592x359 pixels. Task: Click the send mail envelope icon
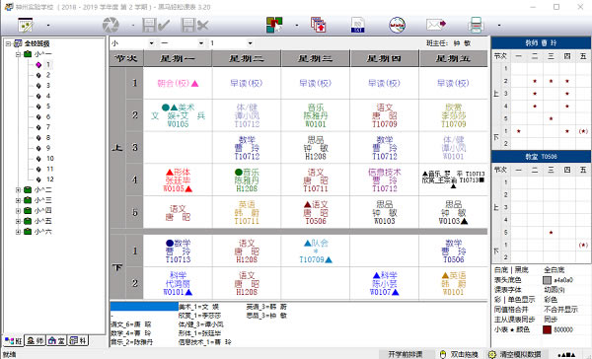click(436, 25)
